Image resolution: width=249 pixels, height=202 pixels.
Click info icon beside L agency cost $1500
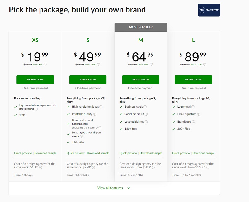click(208, 167)
